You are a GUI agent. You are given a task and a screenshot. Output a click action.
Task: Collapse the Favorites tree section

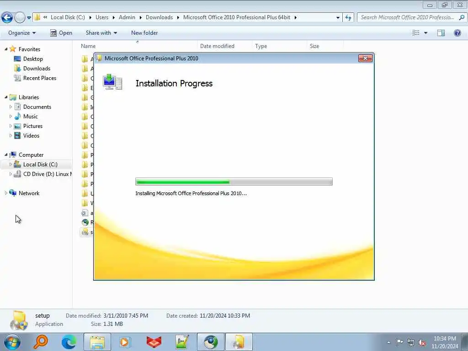(6, 49)
